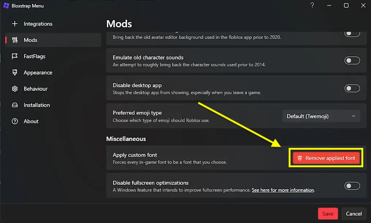
Task: Toggle Emulate old character sounds switch
Action: (352, 61)
